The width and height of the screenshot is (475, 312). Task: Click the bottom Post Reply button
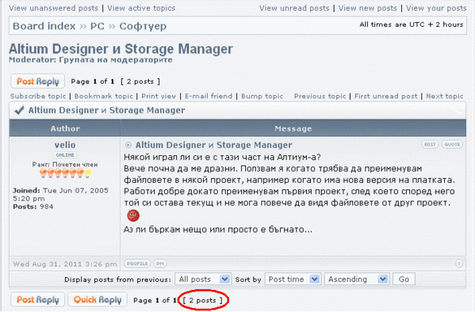(38, 300)
